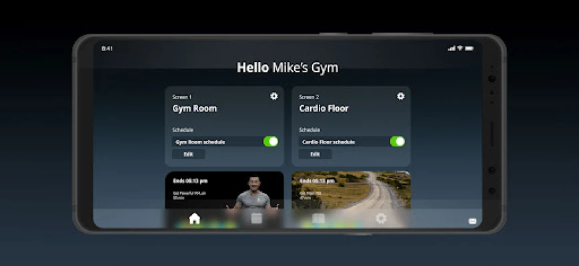Open the calendar icon in bottom navigation
Viewport: 579px width, 266px height.
256,218
